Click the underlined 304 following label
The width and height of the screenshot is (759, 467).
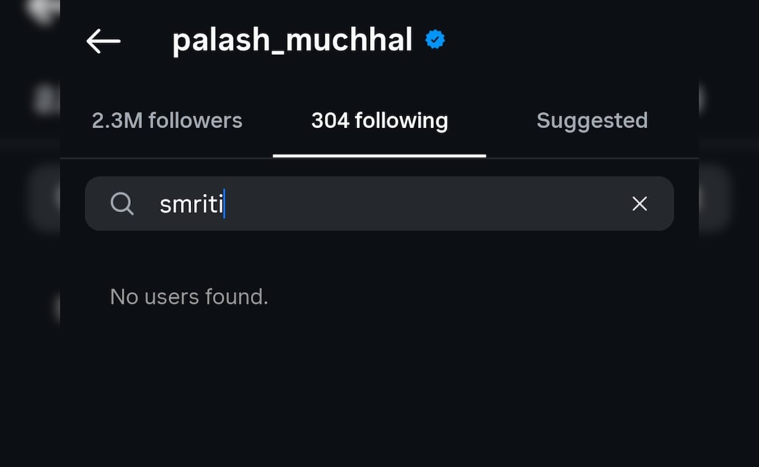[x=379, y=120]
